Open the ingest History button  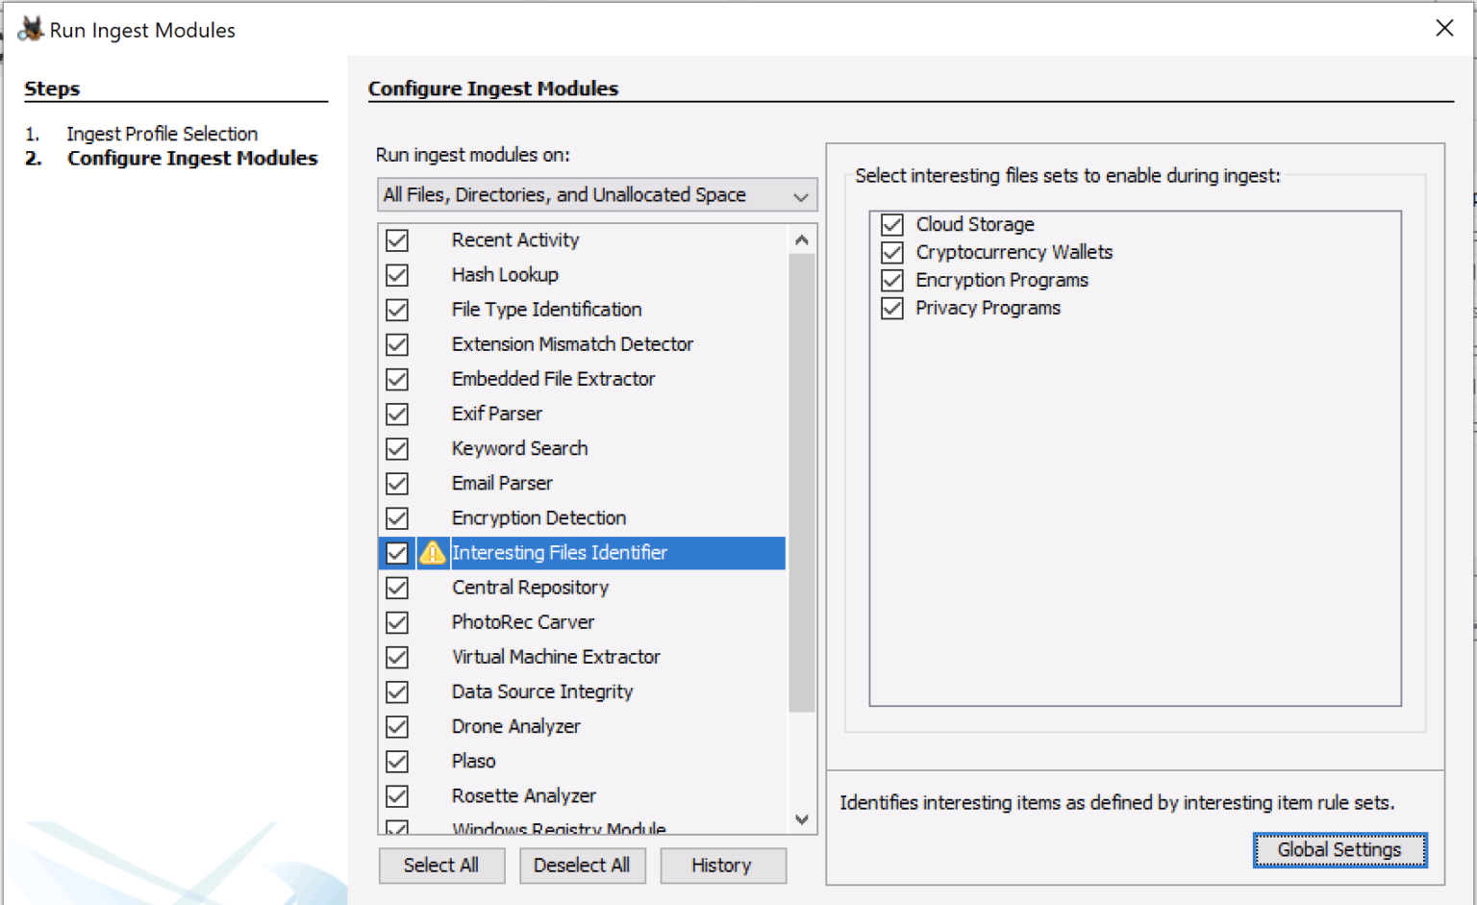[x=722, y=866]
